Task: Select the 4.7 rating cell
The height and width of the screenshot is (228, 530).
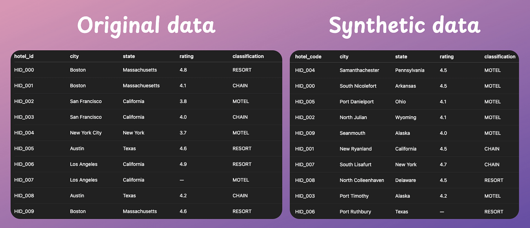Action: [443, 164]
